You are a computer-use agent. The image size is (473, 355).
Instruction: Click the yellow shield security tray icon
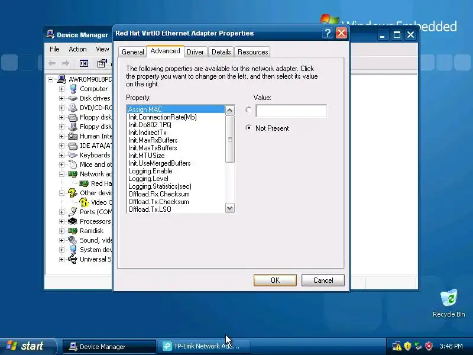pos(407,346)
